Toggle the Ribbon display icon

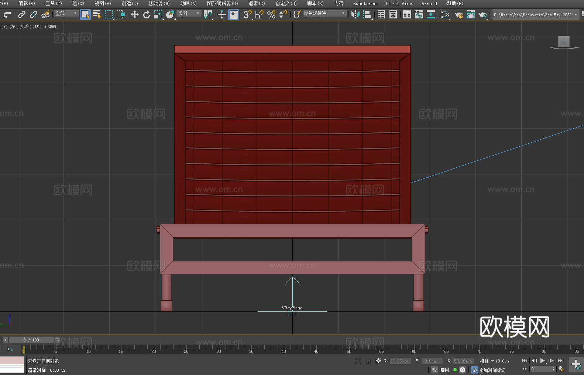(407, 14)
